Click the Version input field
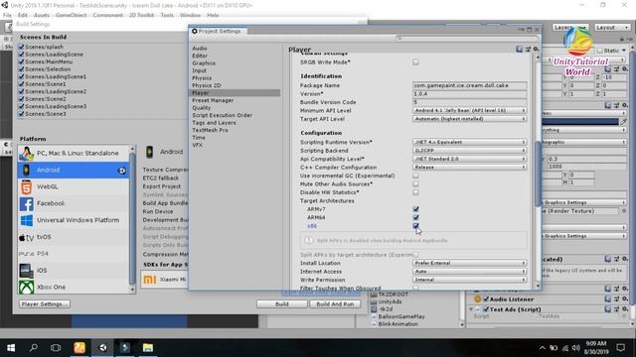The width and height of the screenshot is (636, 357). pos(470,94)
